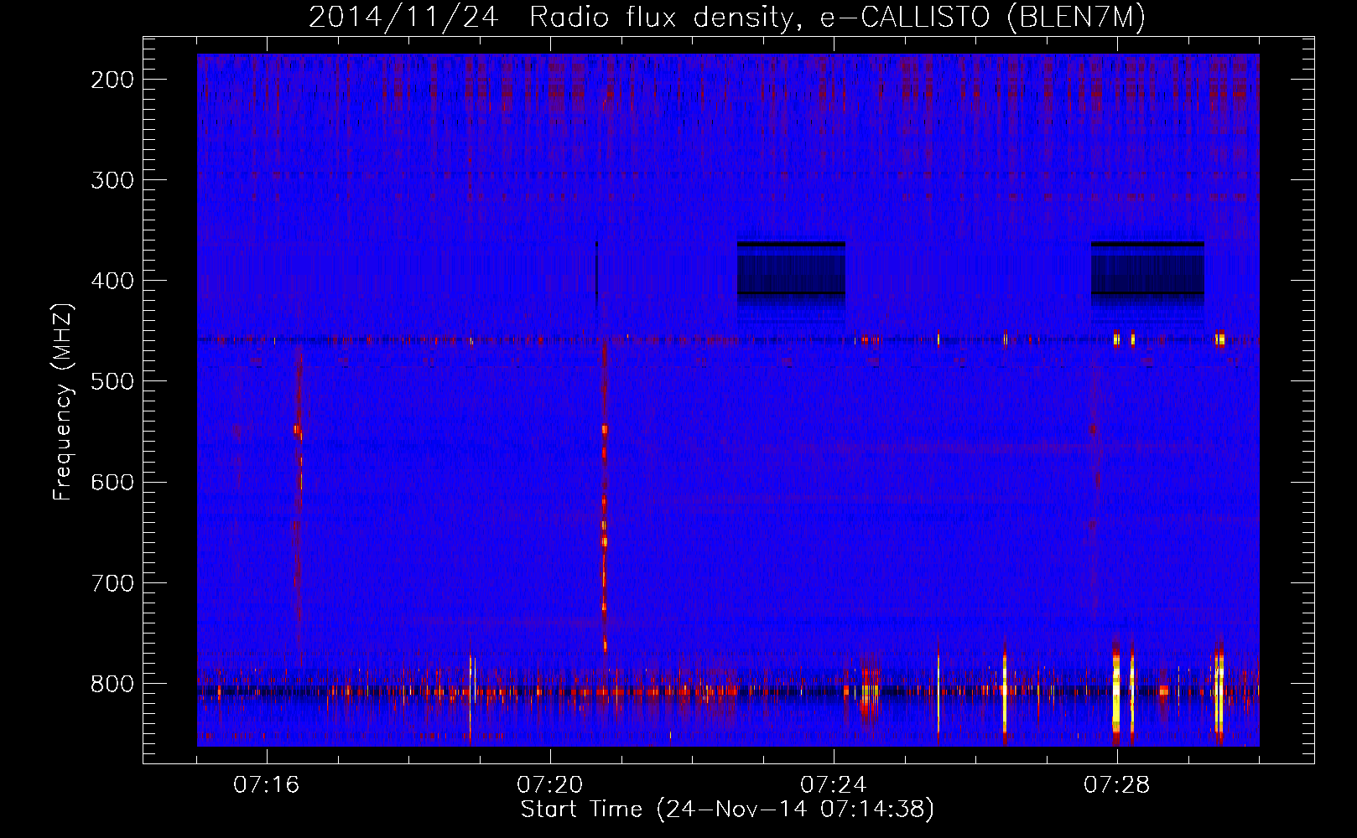Viewport: 1357px width, 838px height.
Task: Select the 700 frequency tick label
Action: [112, 582]
